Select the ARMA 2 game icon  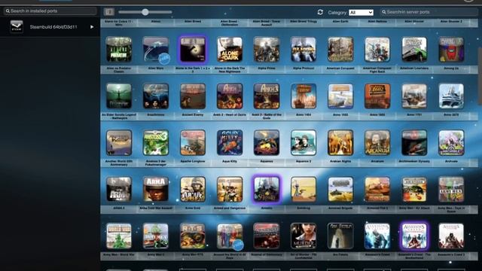point(119,189)
